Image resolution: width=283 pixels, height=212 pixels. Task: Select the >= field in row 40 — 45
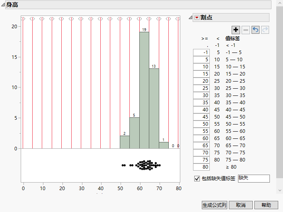point(201,110)
